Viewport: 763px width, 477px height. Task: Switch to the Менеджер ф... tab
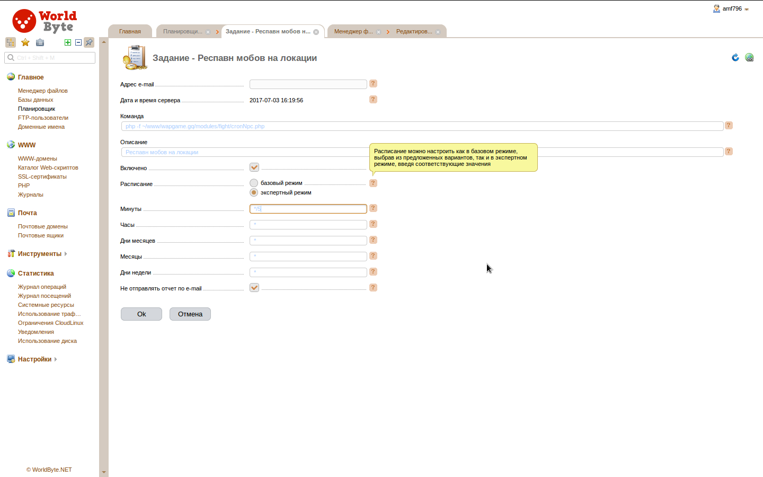point(353,31)
